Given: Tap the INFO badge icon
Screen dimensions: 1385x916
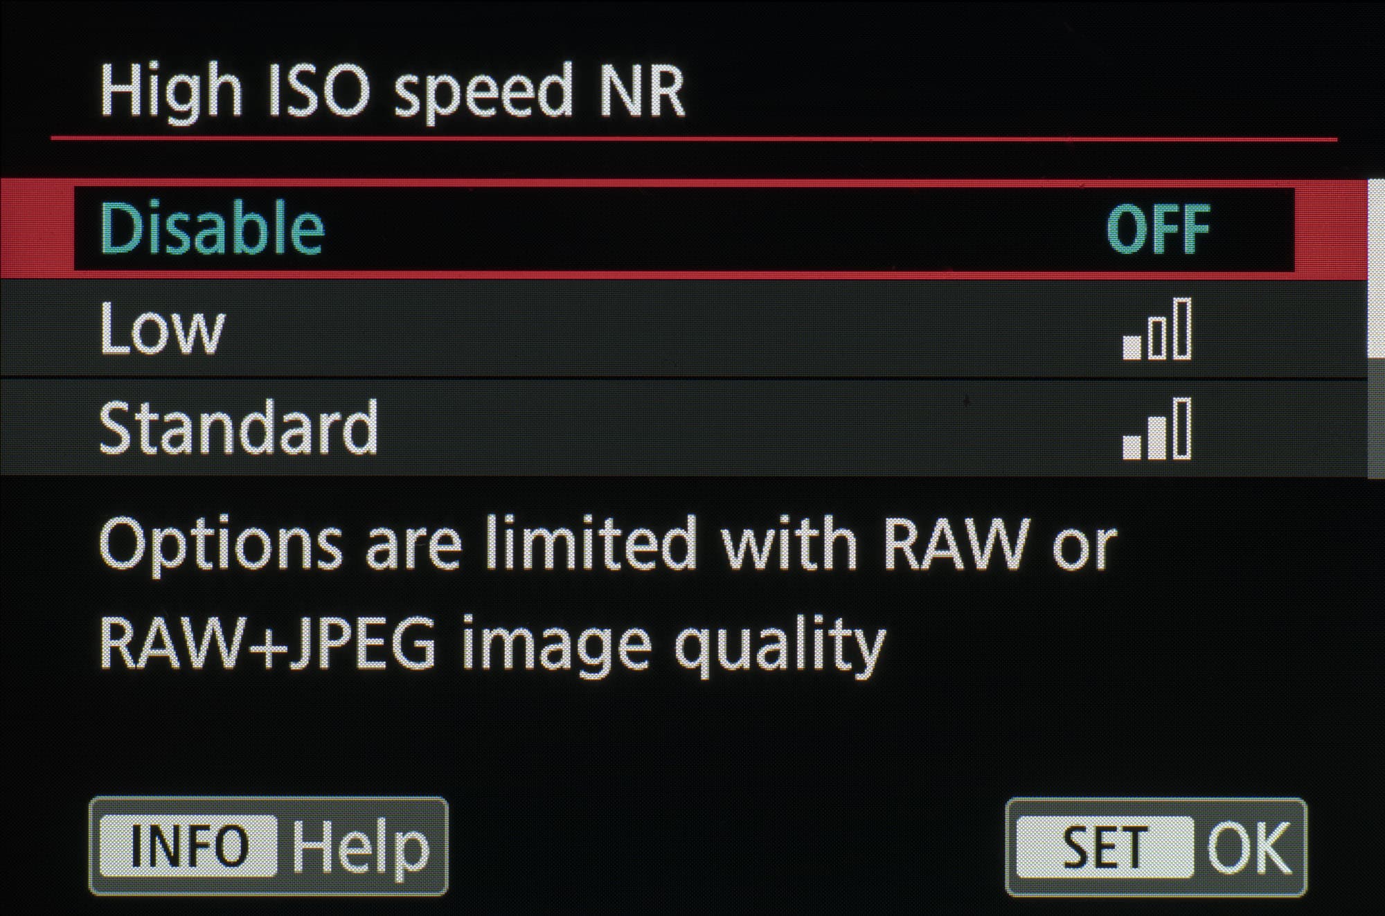Looking at the screenshot, I should click(188, 846).
